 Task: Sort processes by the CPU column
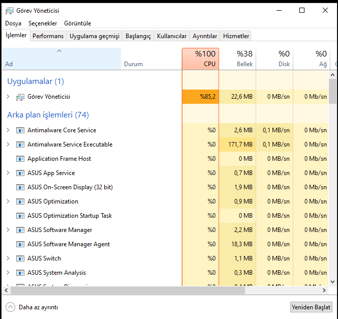coord(200,59)
